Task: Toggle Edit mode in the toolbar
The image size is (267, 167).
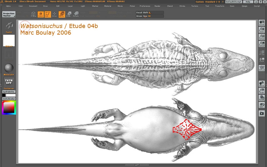Action: [x=48, y=14]
